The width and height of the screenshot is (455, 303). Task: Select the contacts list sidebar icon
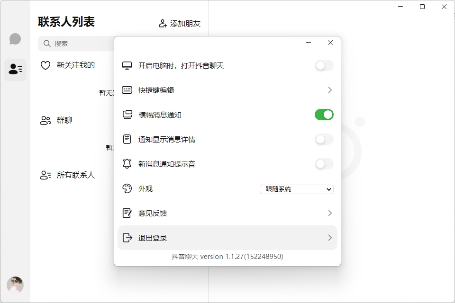15,69
